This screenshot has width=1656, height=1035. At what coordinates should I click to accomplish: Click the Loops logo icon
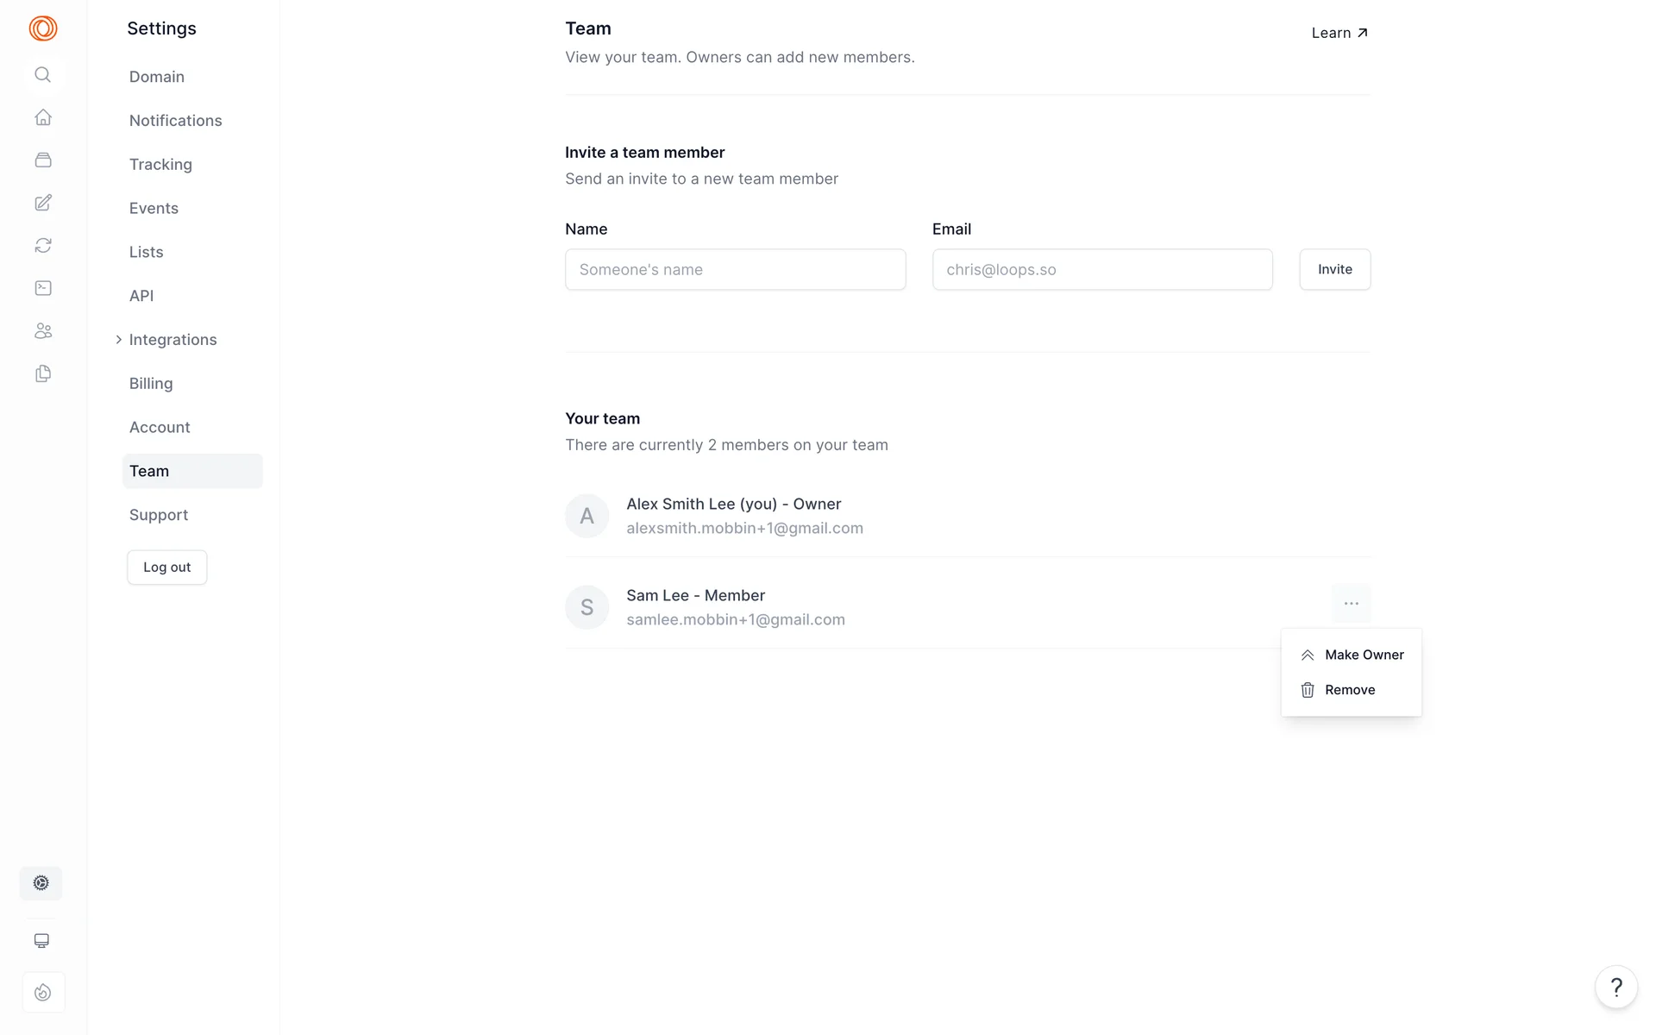click(x=42, y=28)
